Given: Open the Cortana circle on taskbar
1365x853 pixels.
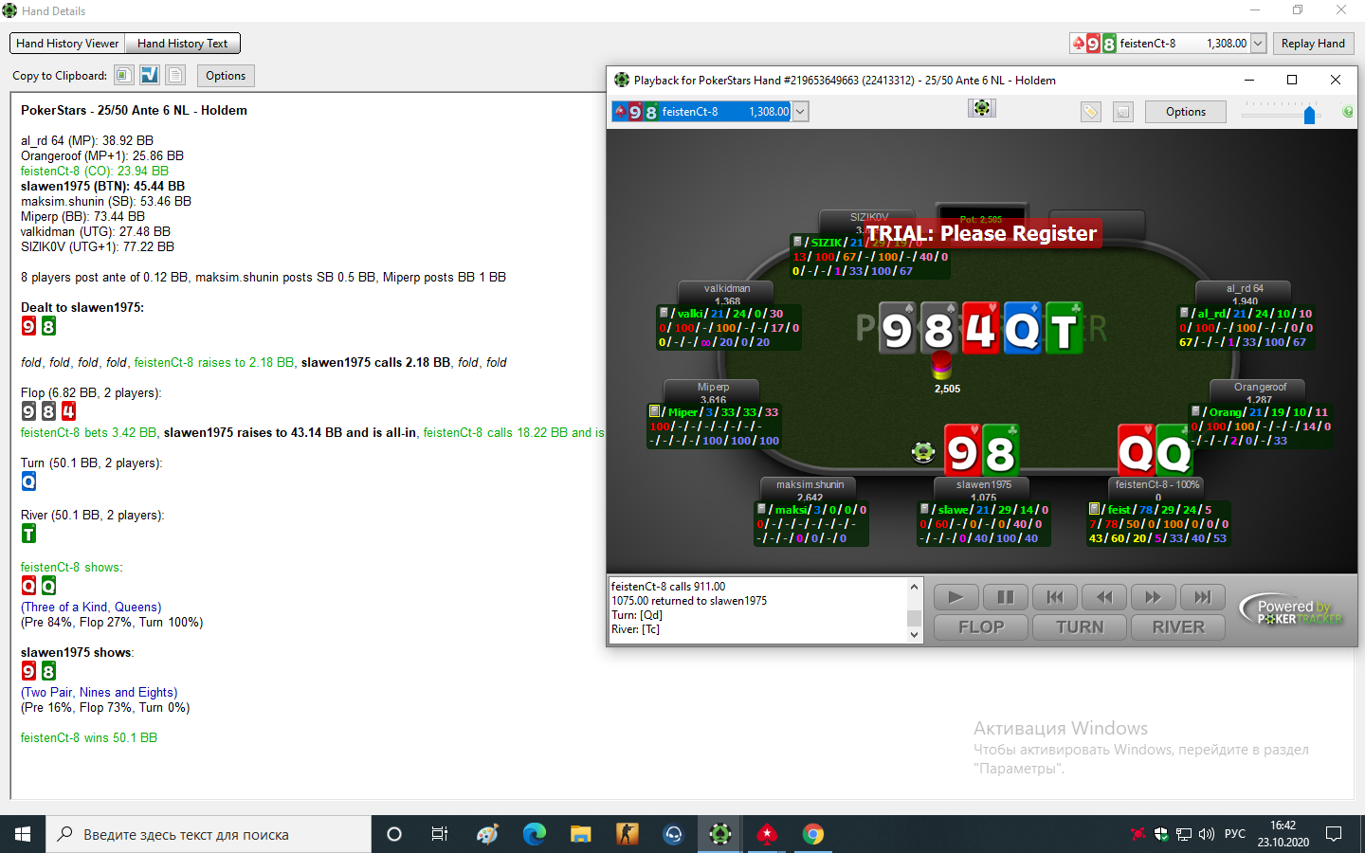Looking at the screenshot, I should [x=394, y=834].
